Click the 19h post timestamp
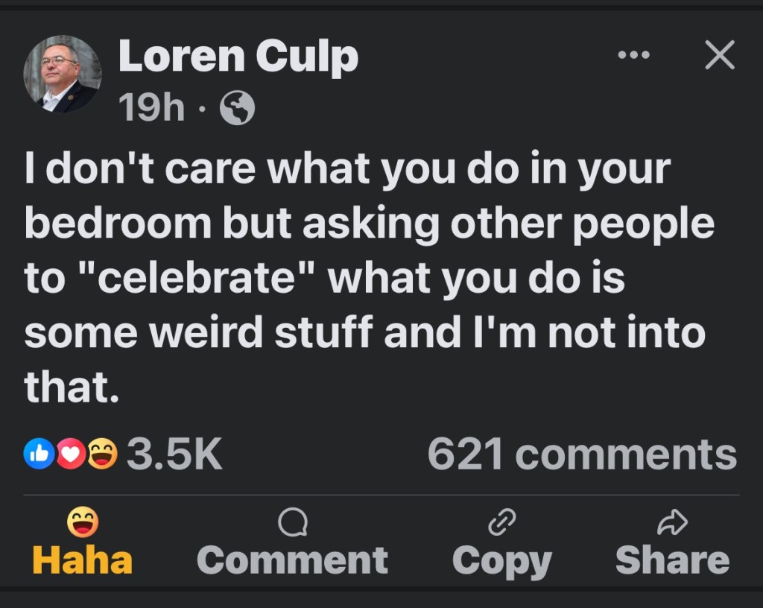The height and width of the screenshot is (608, 763). click(151, 110)
